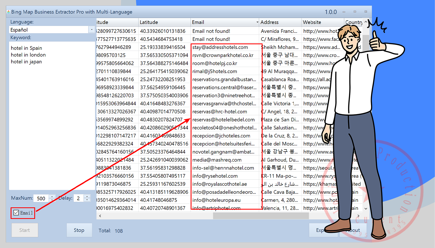The image size is (435, 248).
Task: Select the email cell starting novotel.gangnam@ambat
Action: click(225, 152)
